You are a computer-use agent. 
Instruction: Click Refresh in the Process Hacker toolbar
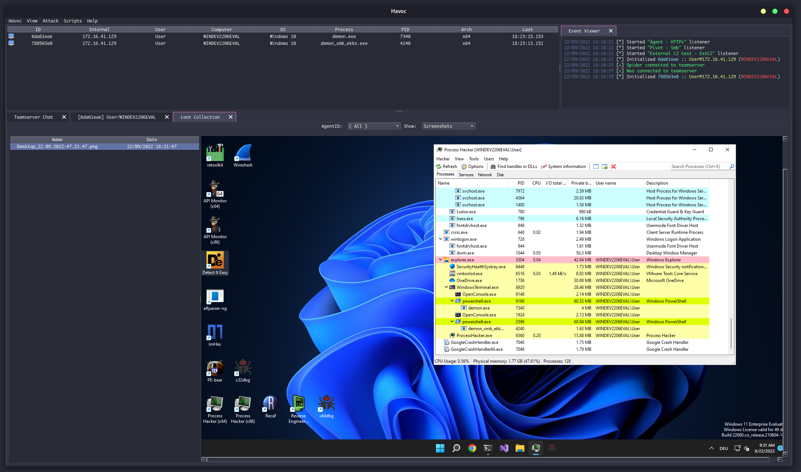tap(446, 167)
